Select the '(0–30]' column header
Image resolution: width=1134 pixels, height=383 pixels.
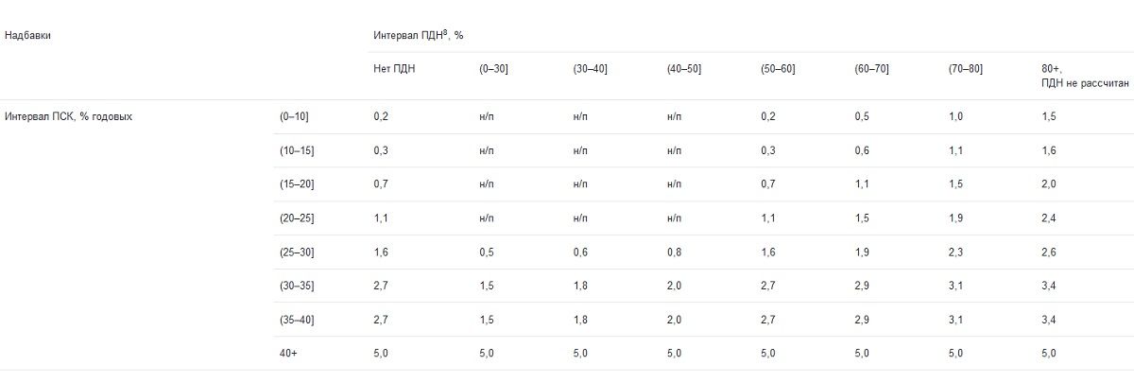[493, 69]
